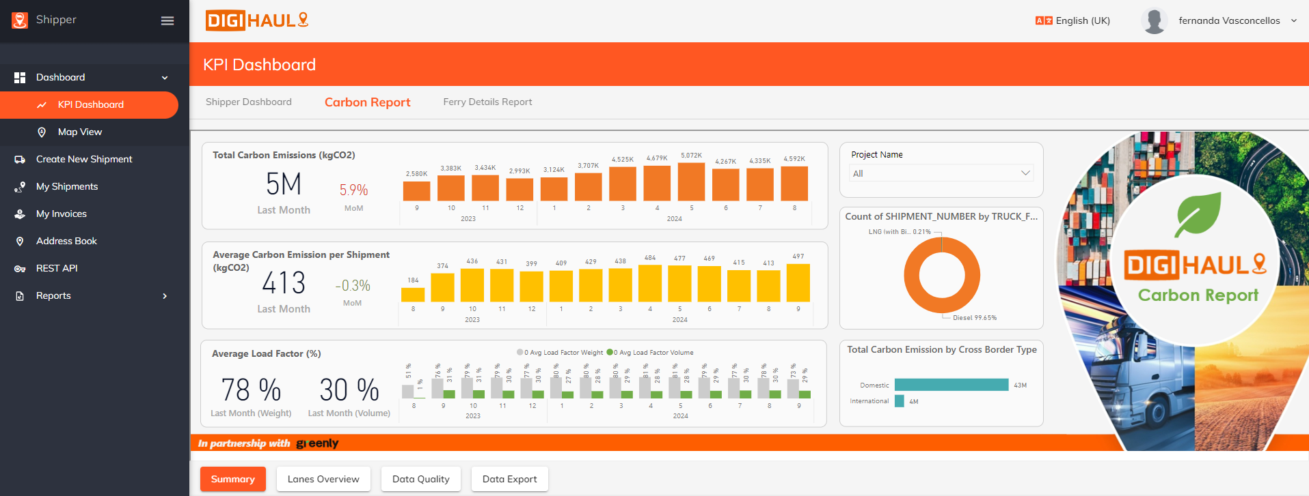Click the Total Carbon Emissions (kgCO2) title
The image size is (1309, 496).
click(284, 155)
